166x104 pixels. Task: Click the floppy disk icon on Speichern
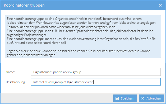coord(117,98)
